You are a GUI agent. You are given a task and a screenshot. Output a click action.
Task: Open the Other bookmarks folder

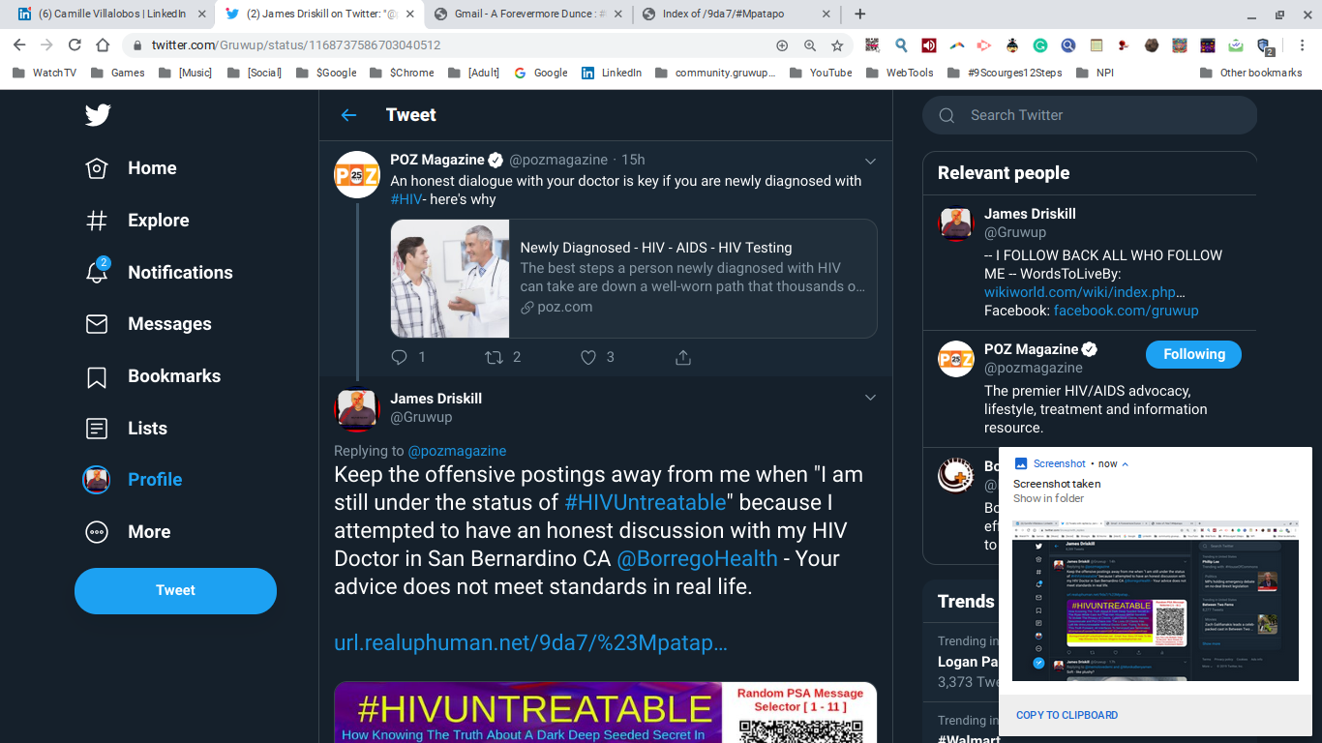point(1250,73)
